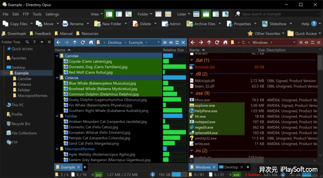Screen dimensions: 323x178
Task: Click the Copy Files toolbar icon
Action: point(5,24)
